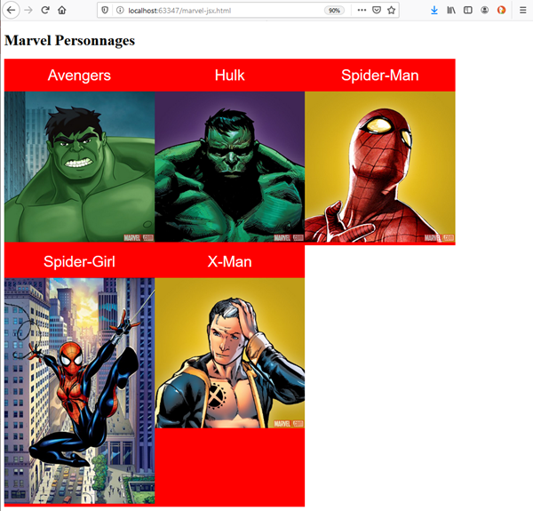The height and width of the screenshot is (511, 533).
Task: Click the Spider-Man card title
Action: coord(379,76)
